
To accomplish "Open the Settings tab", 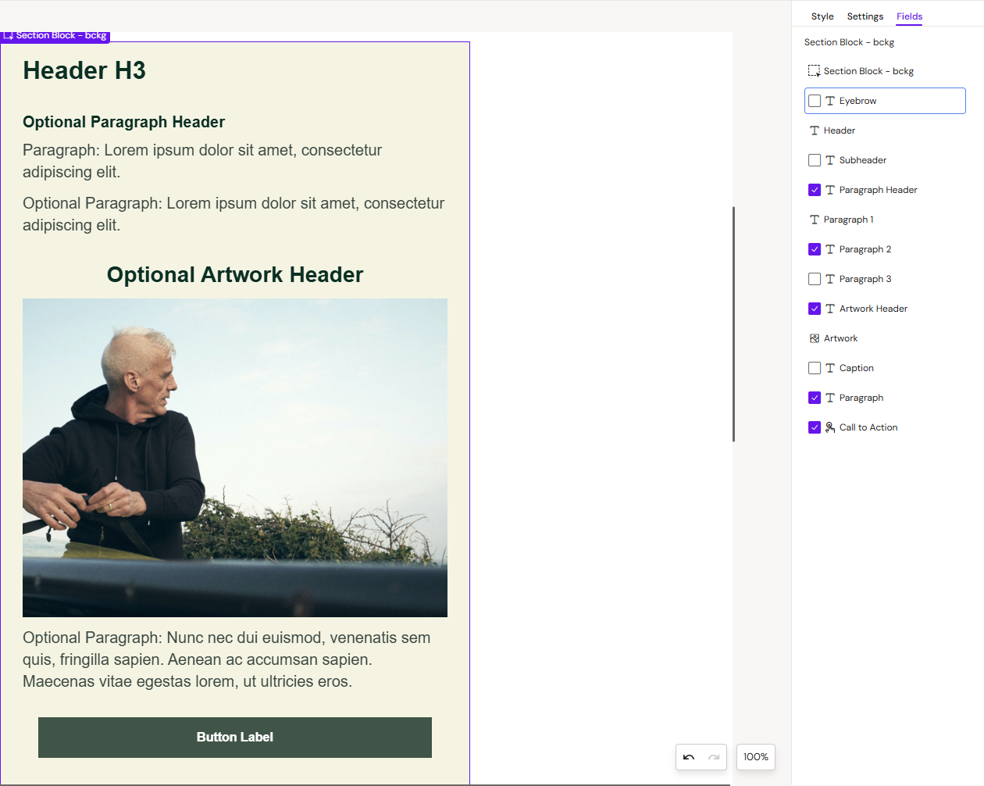I will 865,16.
